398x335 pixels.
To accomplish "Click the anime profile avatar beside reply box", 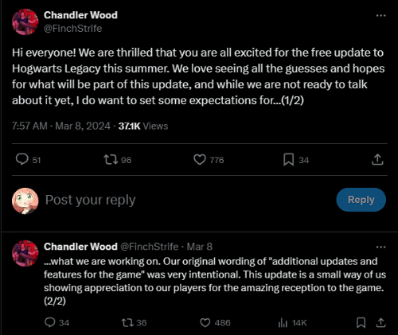I will point(25,201).
